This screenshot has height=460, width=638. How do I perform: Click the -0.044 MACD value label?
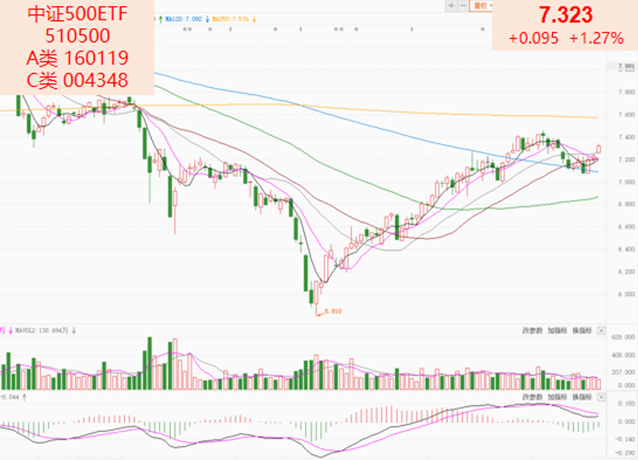point(9,397)
